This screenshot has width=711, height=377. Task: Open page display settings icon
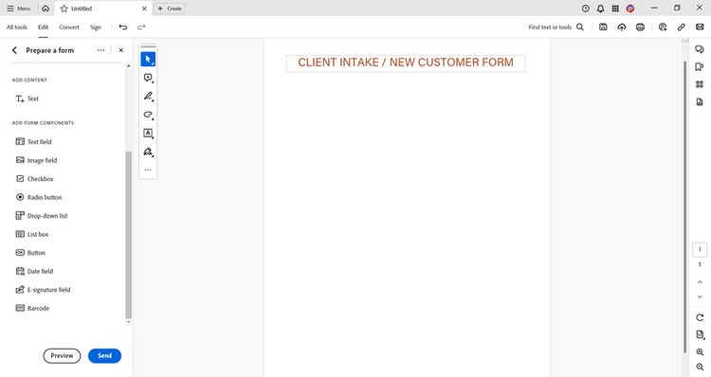(x=701, y=335)
